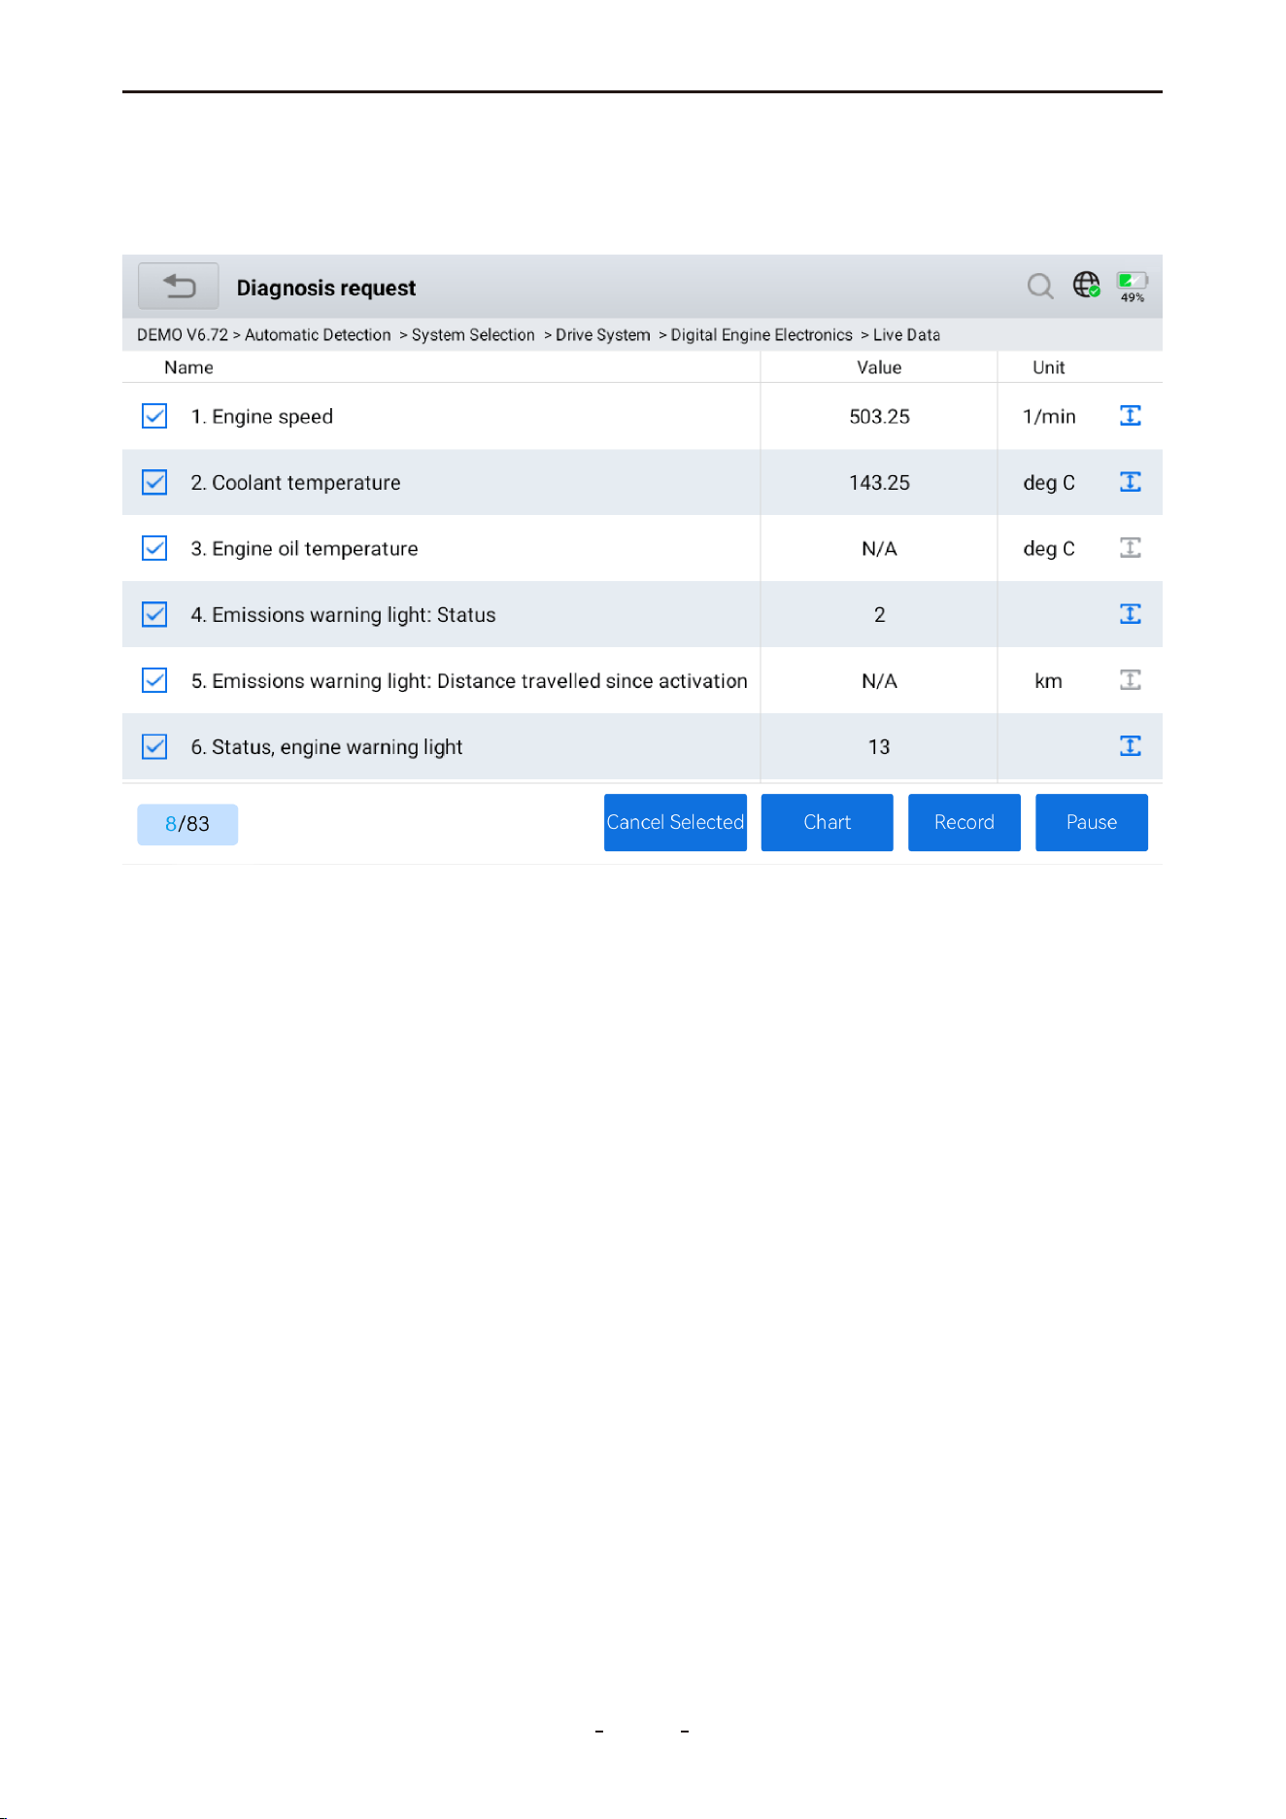
Task: Click the Cancel Selected button
Action: click(x=675, y=822)
